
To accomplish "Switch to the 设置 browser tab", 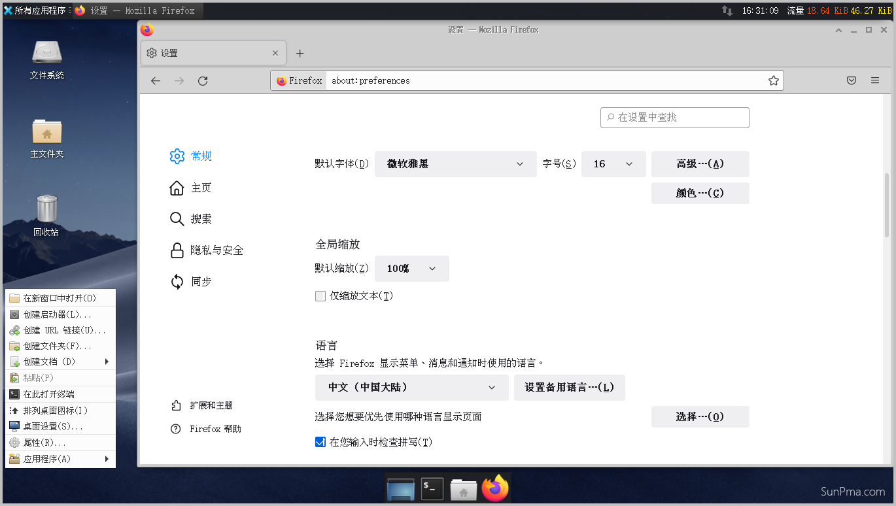I will pos(203,53).
